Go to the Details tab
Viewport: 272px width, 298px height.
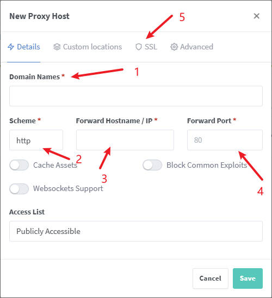point(24,47)
